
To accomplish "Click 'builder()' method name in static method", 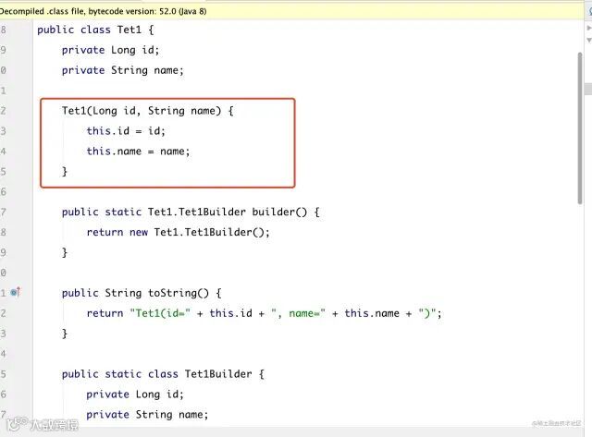I will pos(279,212).
